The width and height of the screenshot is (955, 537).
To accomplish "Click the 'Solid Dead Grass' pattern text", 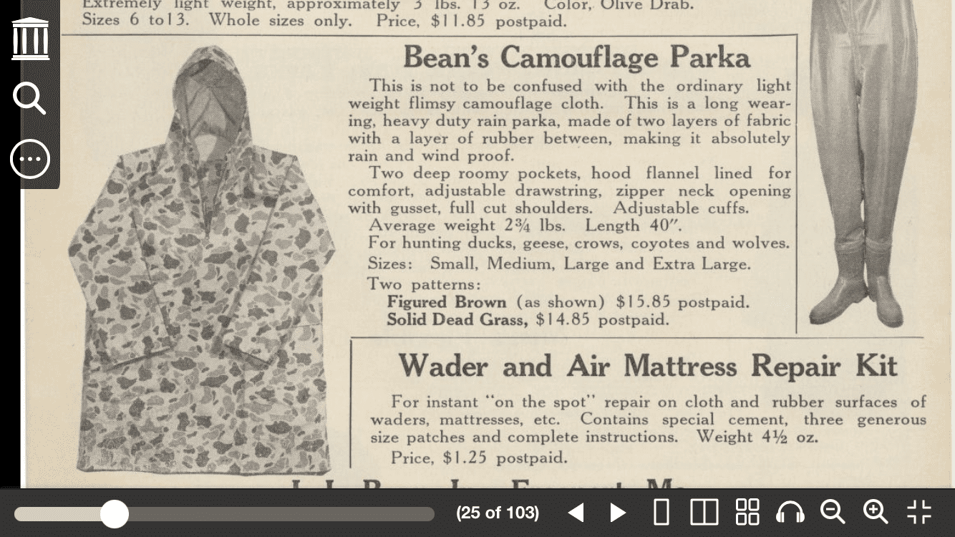I will (457, 320).
